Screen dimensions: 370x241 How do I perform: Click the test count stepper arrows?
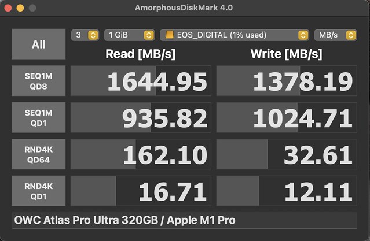(93, 35)
